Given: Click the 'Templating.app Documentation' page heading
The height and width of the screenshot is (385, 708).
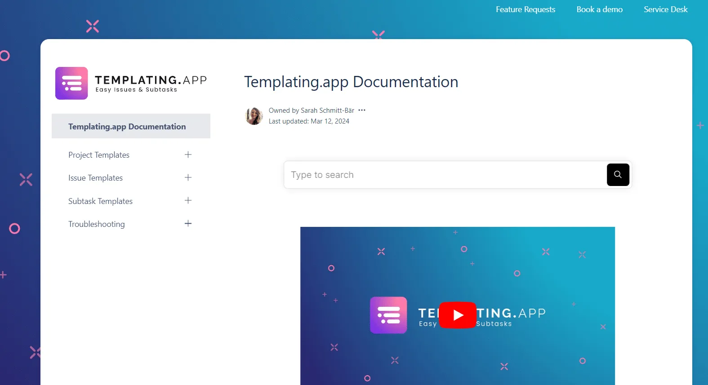Looking at the screenshot, I should pyautogui.click(x=351, y=82).
